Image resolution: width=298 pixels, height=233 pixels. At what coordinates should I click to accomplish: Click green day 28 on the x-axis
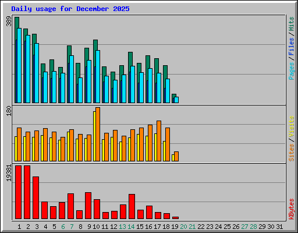253,227
